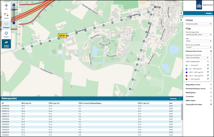
Task: Click the zoom in plus button
Action: click(x=14, y=5)
